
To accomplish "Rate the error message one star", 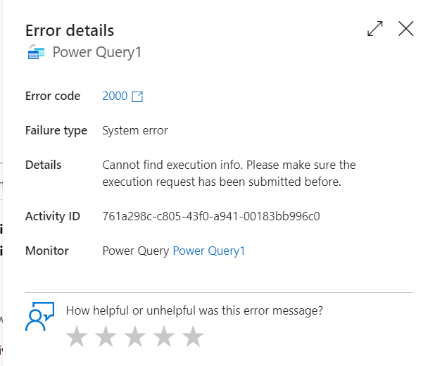I will click(77, 336).
